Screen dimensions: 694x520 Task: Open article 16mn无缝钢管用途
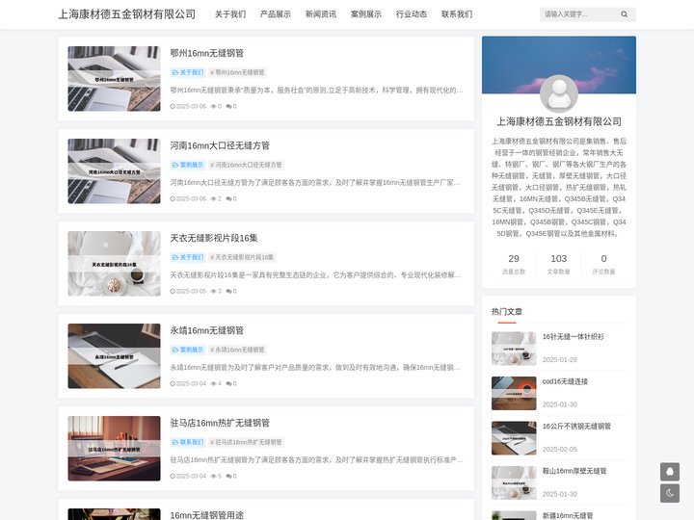206,515
